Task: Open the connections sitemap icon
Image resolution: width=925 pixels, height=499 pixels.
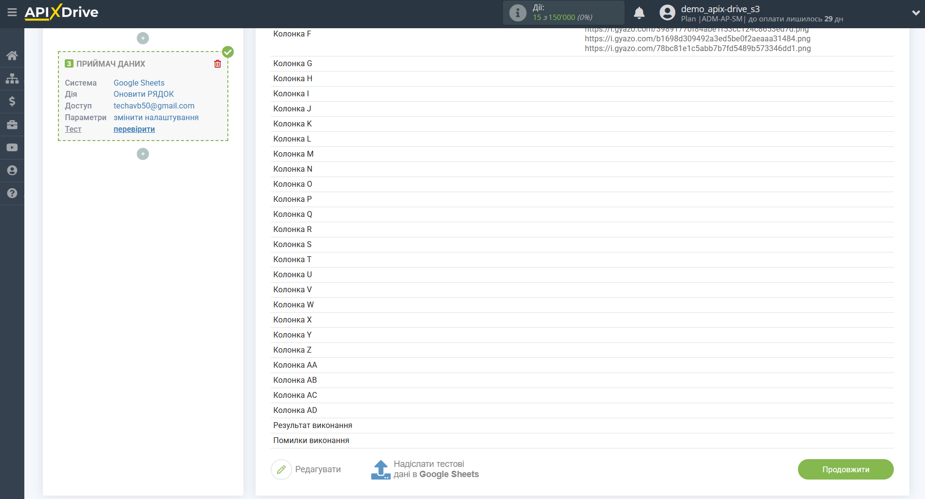Action: coord(12,78)
